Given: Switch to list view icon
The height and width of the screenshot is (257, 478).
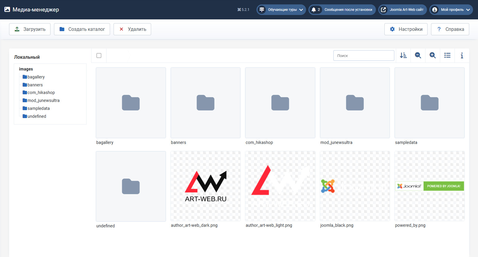Looking at the screenshot, I should 447,56.
